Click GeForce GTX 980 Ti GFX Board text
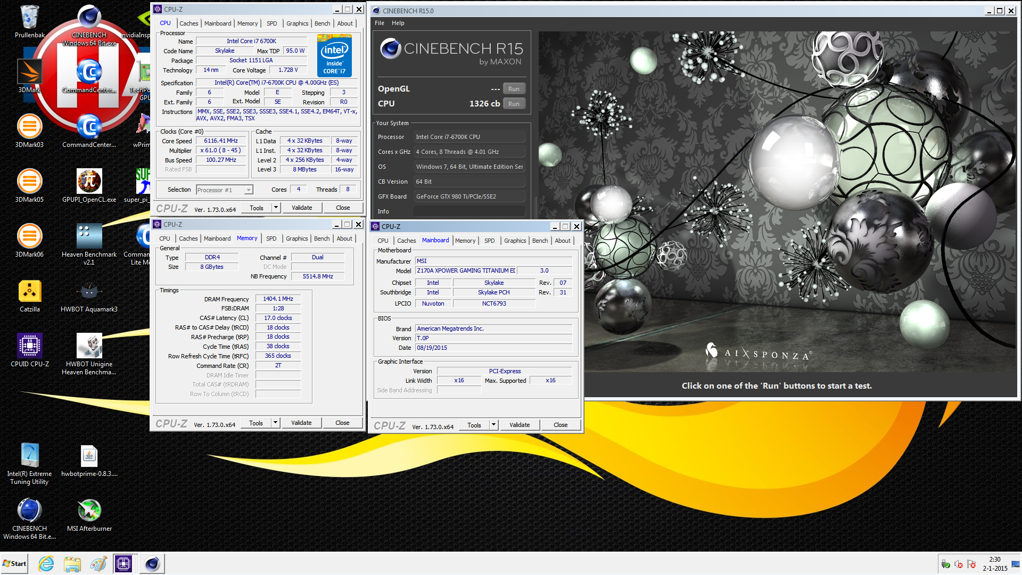Screen dimensions: 1022x575 456,196
